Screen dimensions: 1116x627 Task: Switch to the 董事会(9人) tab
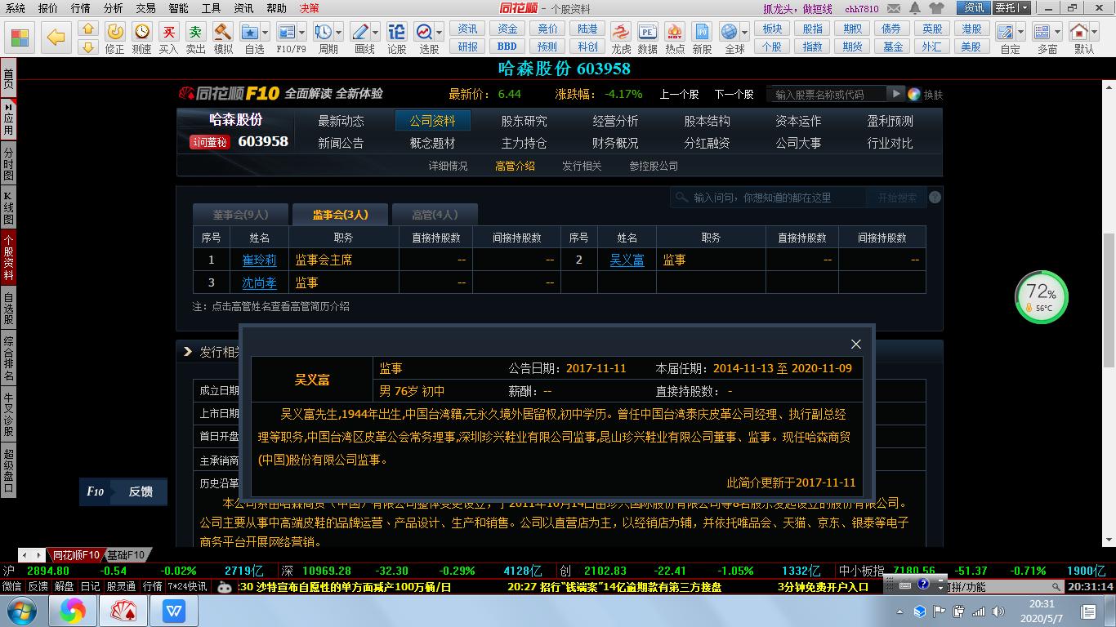pos(240,215)
